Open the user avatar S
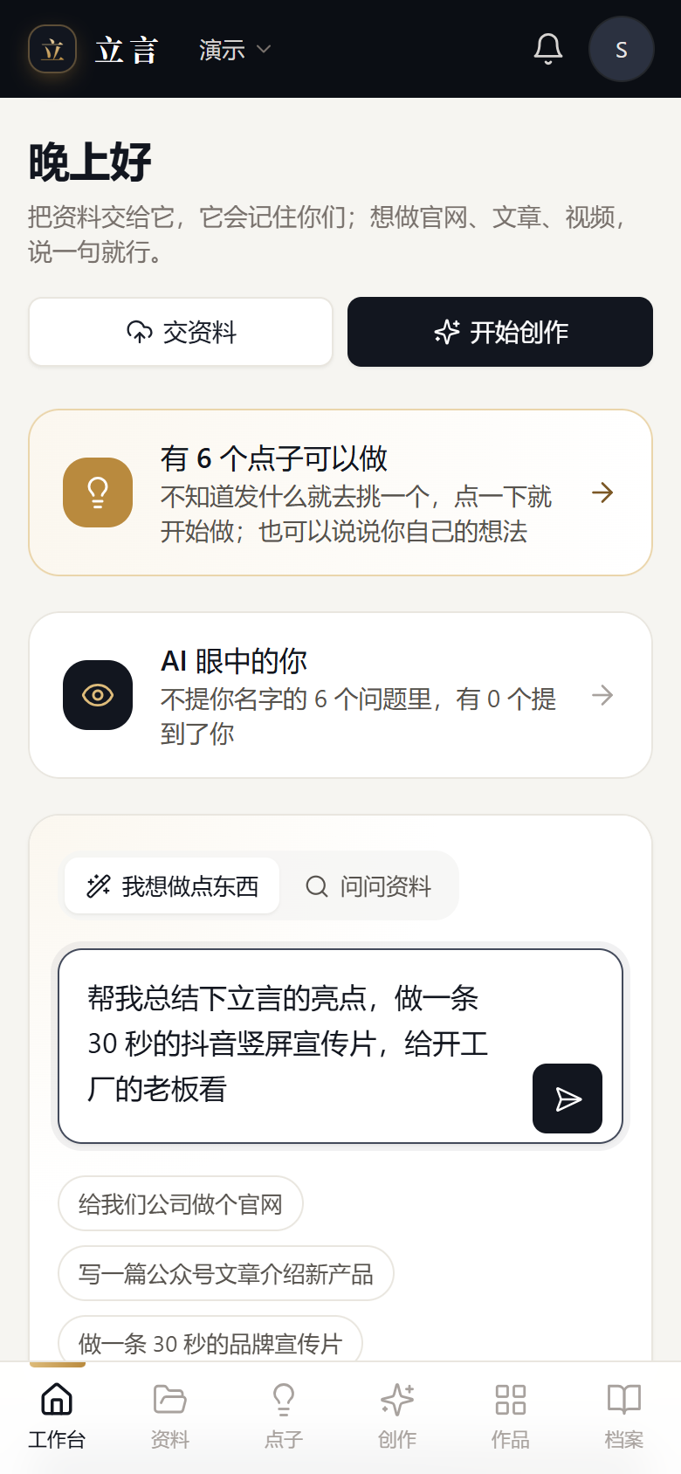 tap(621, 49)
